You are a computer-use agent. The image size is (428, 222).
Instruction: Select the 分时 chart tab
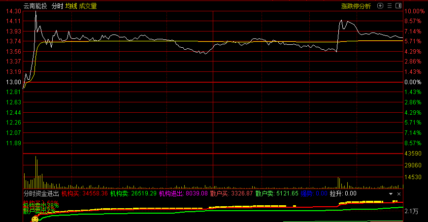coord(57,6)
